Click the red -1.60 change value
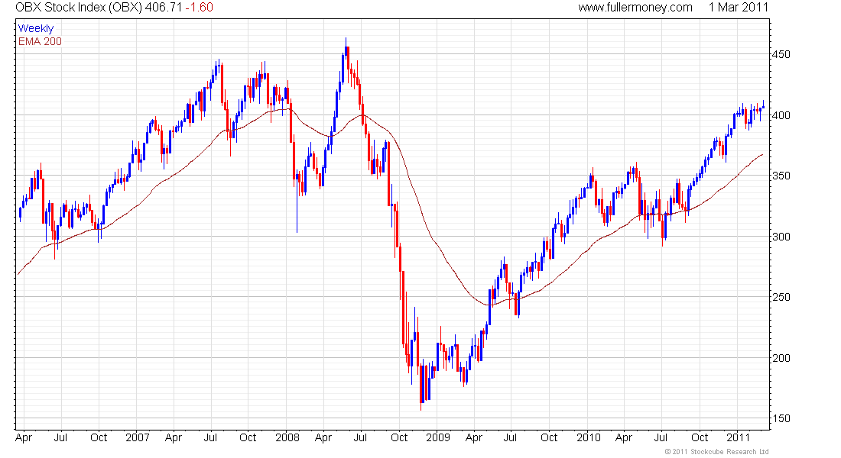The image size is (841, 458). [x=199, y=8]
